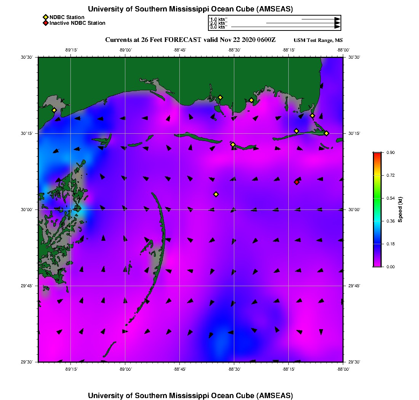Image resolution: width=419 pixels, height=400 pixels.
Task: Click the red top of the speed color bar
Action: click(x=377, y=155)
